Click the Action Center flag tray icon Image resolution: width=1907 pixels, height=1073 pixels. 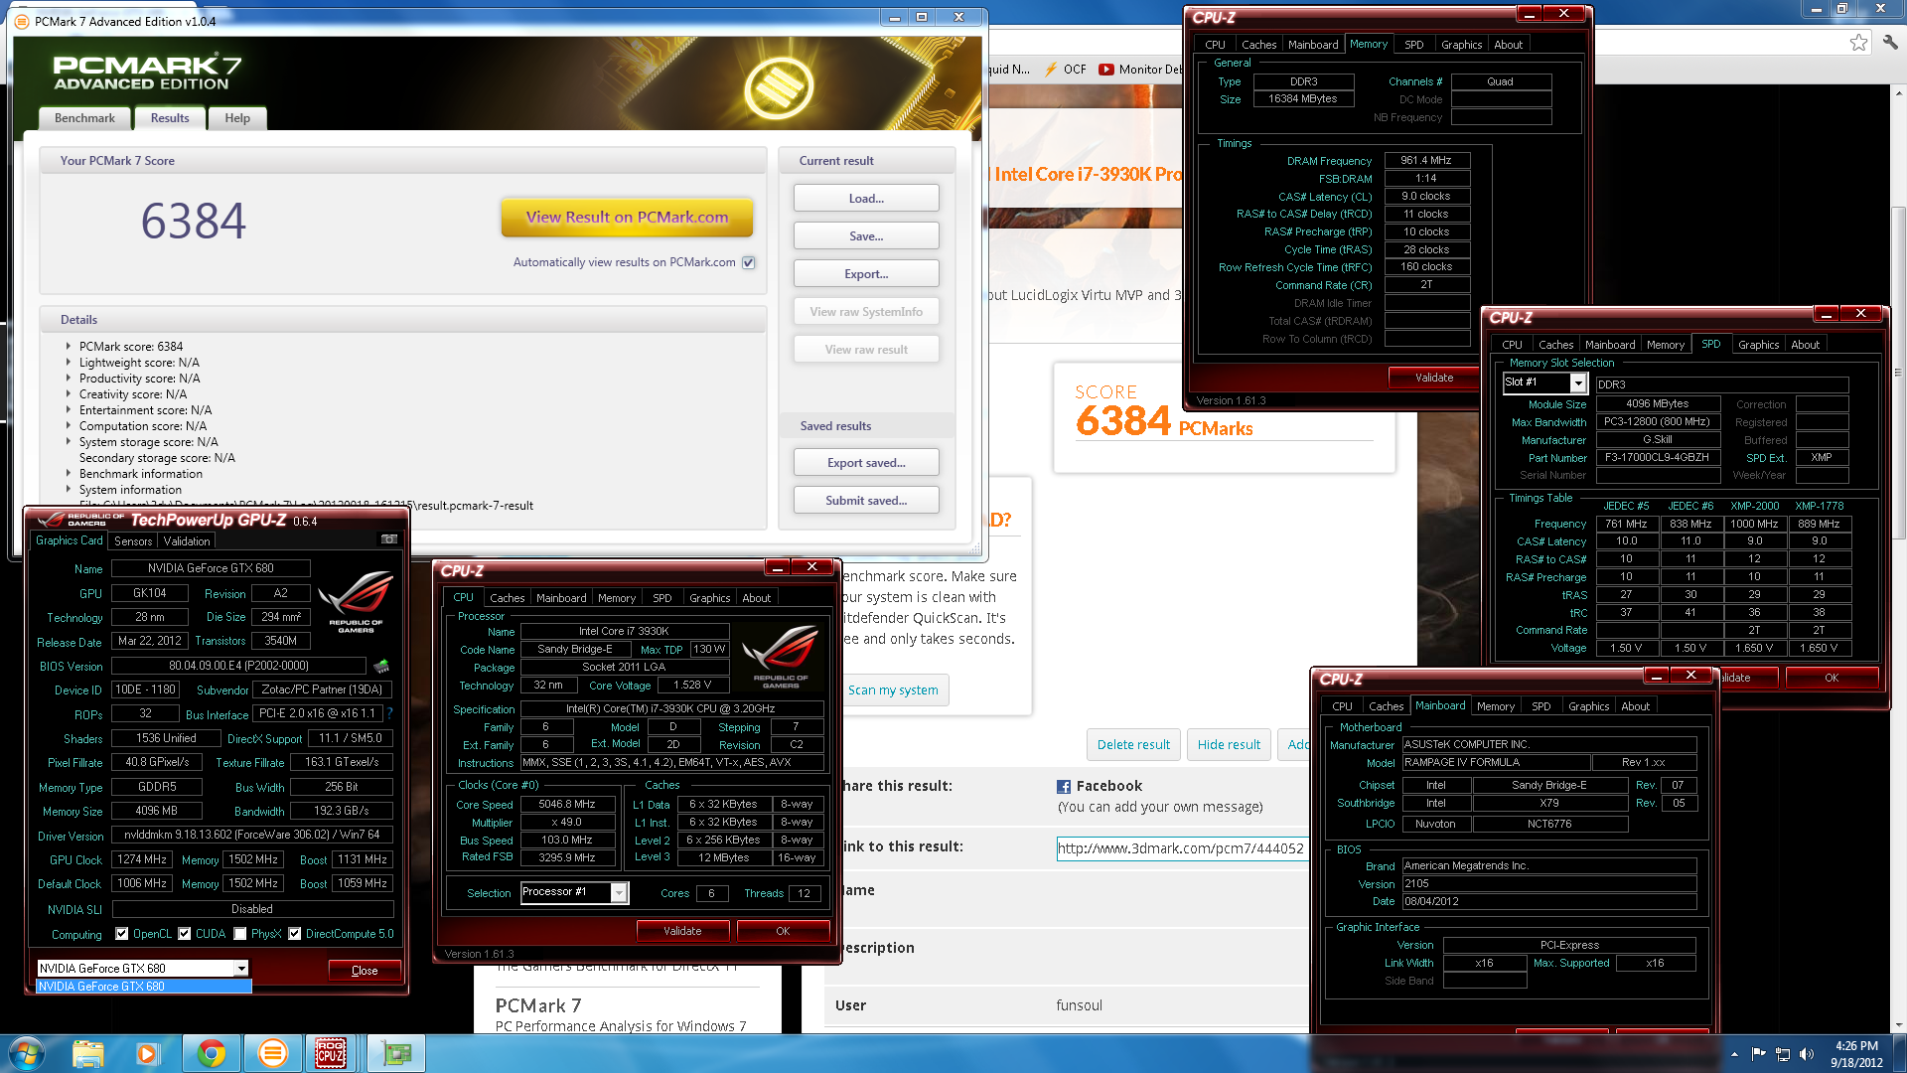(x=1759, y=1054)
